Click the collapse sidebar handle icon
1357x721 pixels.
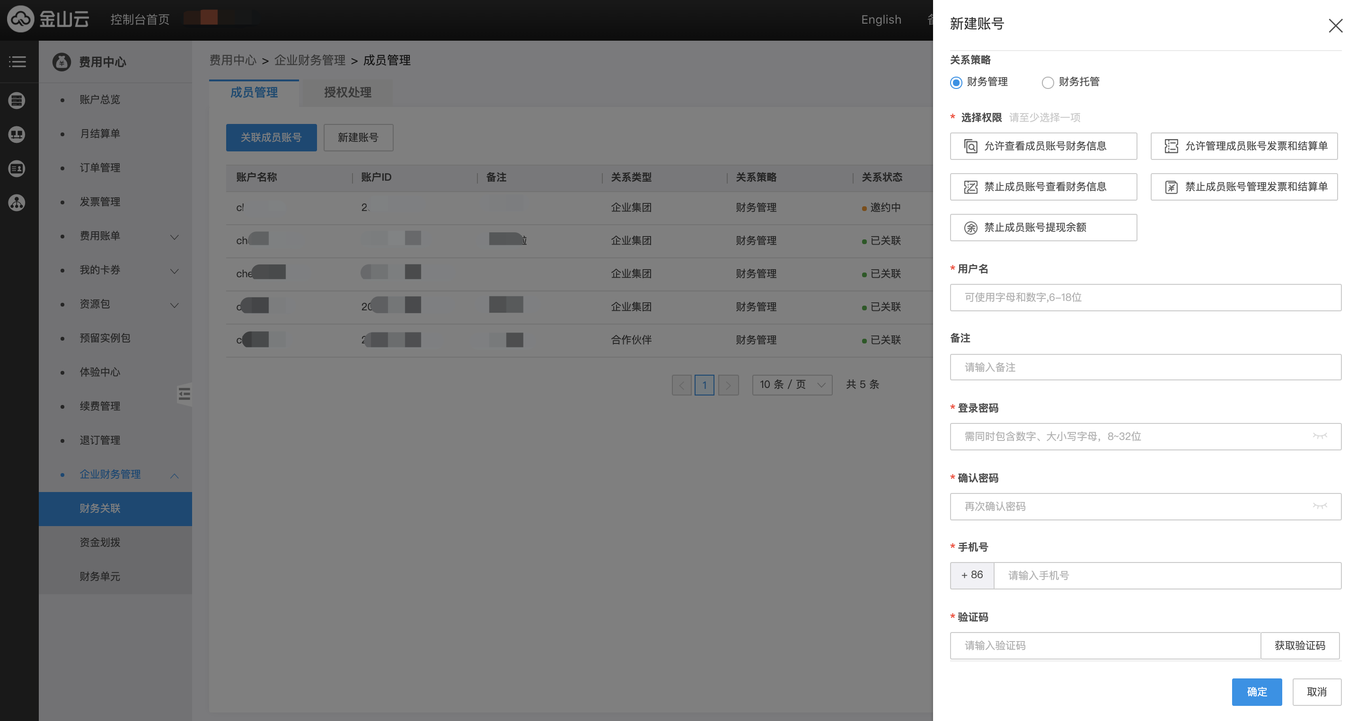coord(184,394)
